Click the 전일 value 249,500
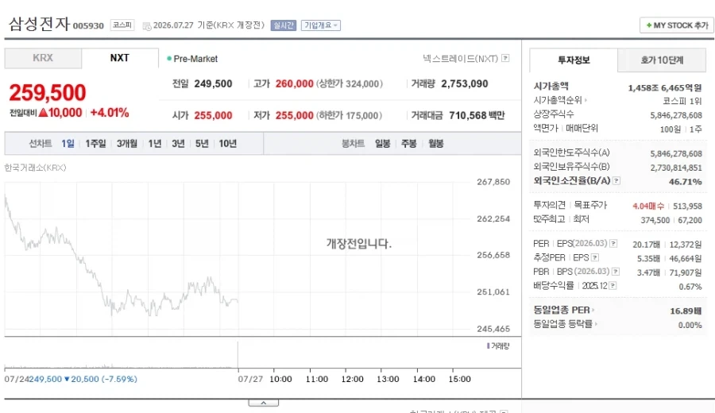Viewport: 715px width, 413px height. [x=213, y=84]
